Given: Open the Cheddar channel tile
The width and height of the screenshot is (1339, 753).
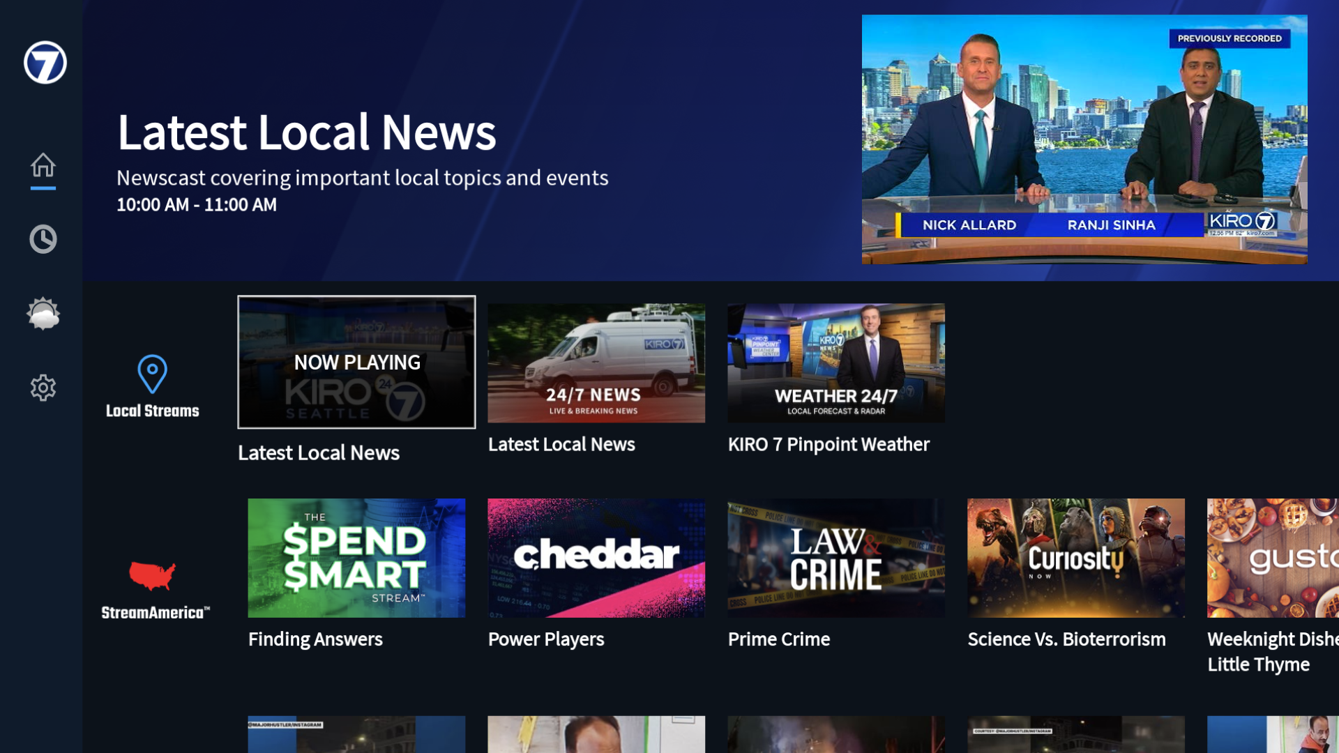Looking at the screenshot, I should [596, 558].
